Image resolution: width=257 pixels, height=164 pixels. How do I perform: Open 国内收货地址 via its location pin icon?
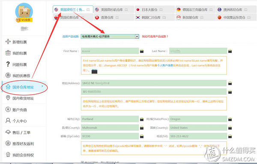8,98
